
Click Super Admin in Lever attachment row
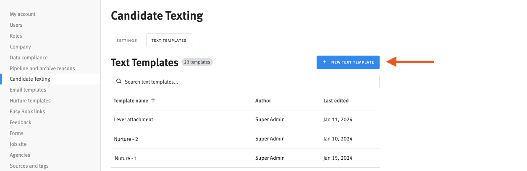tap(270, 120)
